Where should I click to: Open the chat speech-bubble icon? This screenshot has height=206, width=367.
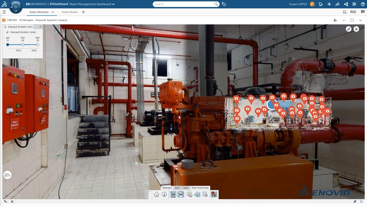pos(362,12)
